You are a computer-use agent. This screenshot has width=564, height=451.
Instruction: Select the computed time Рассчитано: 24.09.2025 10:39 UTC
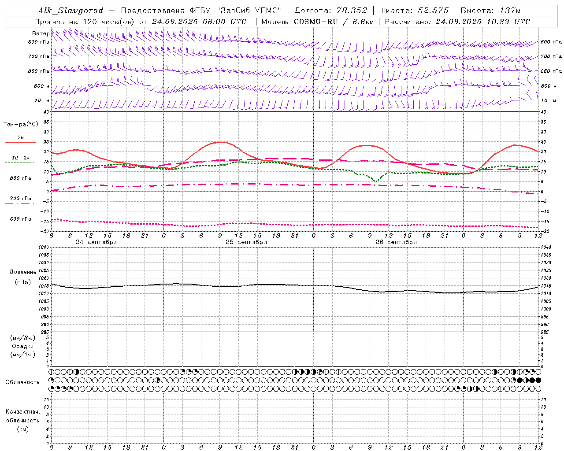[457, 22]
